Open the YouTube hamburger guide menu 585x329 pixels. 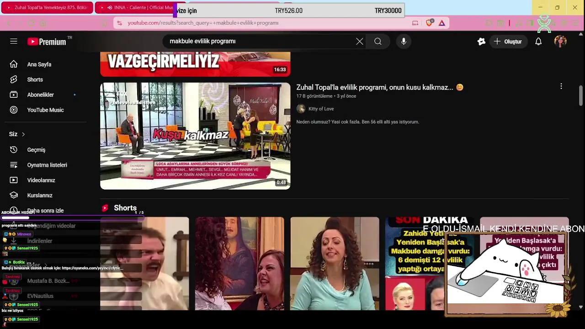[x=14, y=41]
